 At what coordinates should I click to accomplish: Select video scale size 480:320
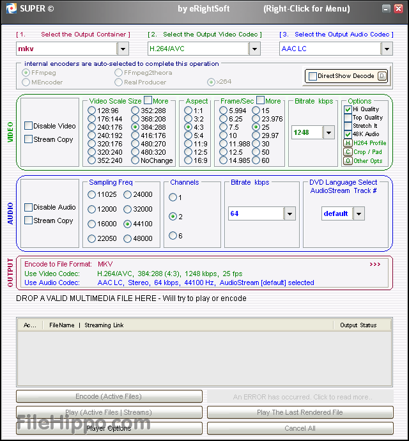pyautogui.click(x=135, y=152)
